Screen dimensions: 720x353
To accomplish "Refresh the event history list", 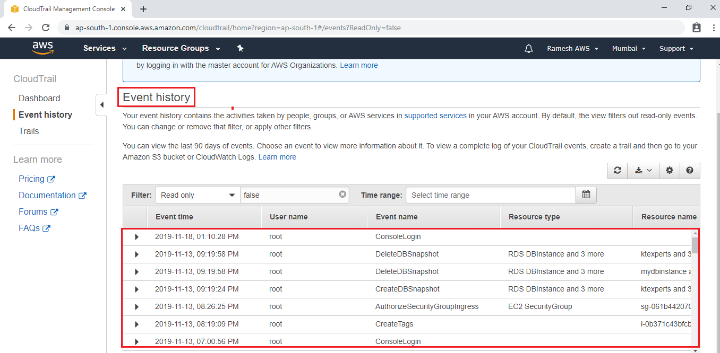I will (617, 171).
